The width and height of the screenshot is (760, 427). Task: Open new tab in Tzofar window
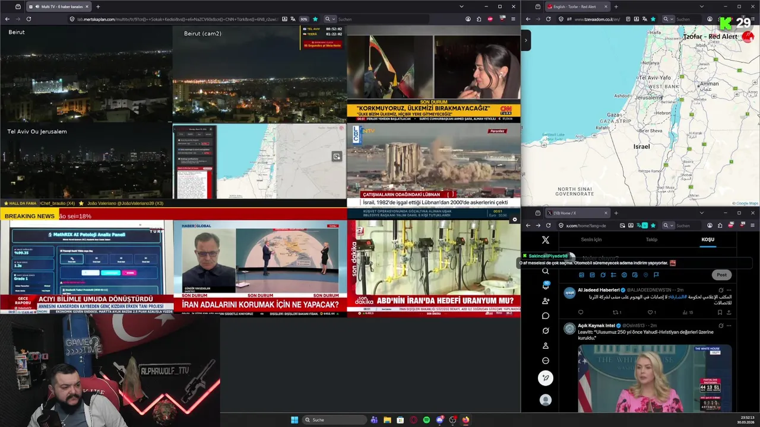(616, 7)
